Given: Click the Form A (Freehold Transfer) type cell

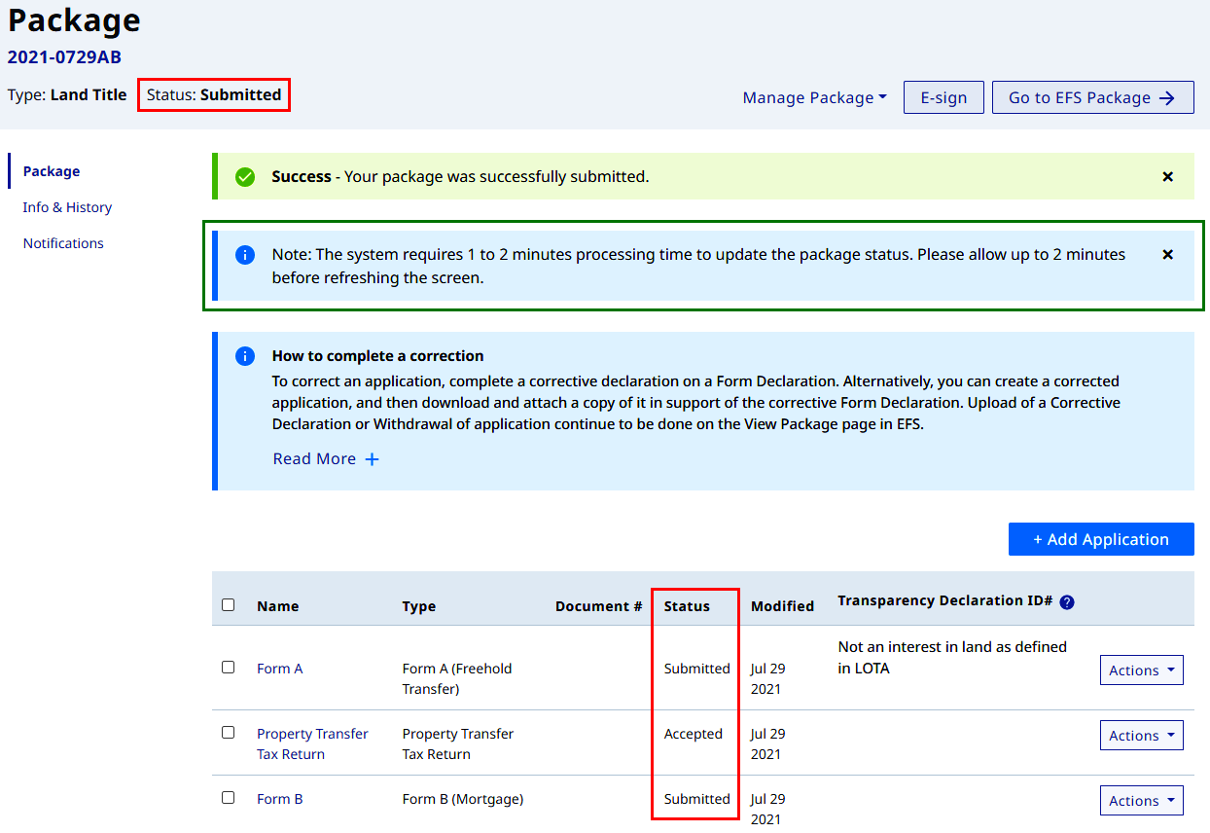Looking at the screenshot, I should click(x=457, y=679).
